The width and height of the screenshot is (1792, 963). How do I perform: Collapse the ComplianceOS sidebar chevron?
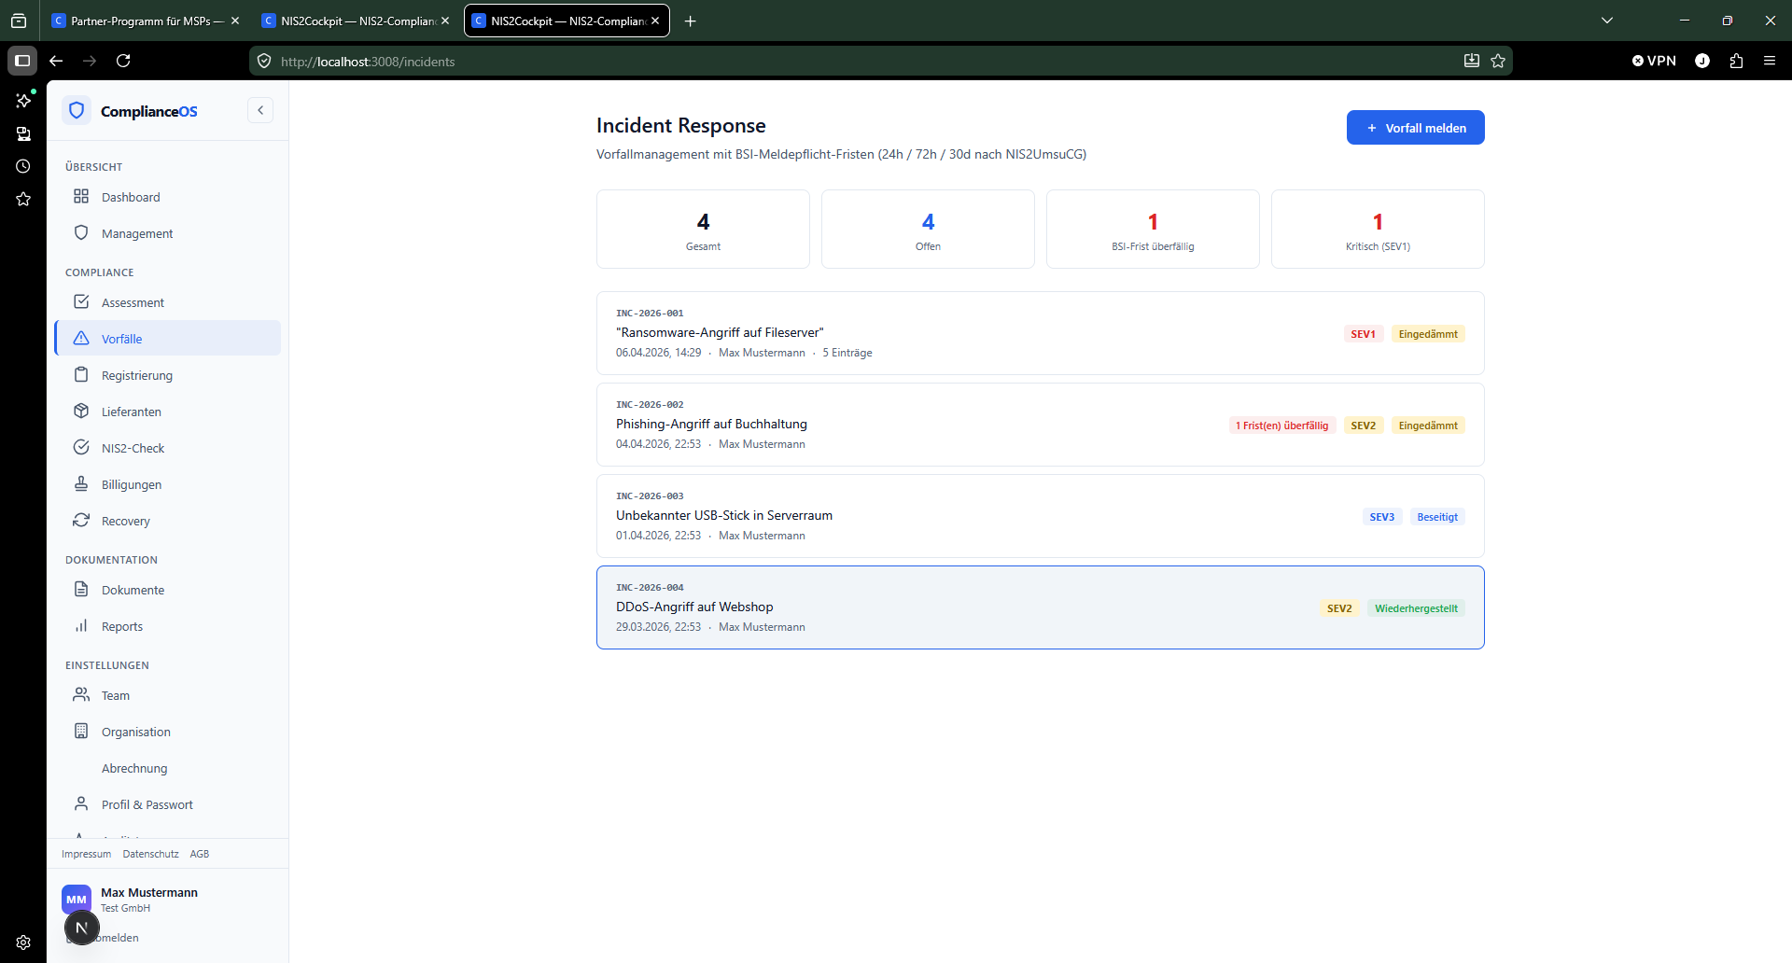pos(260,110)
